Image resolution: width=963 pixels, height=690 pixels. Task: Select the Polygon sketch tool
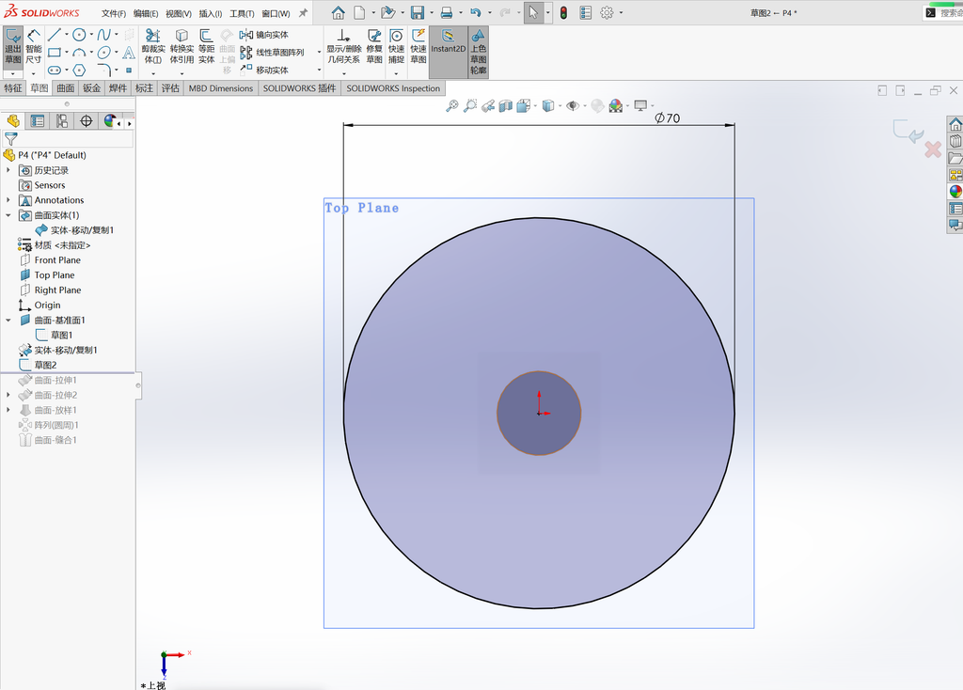click(79, 70)
